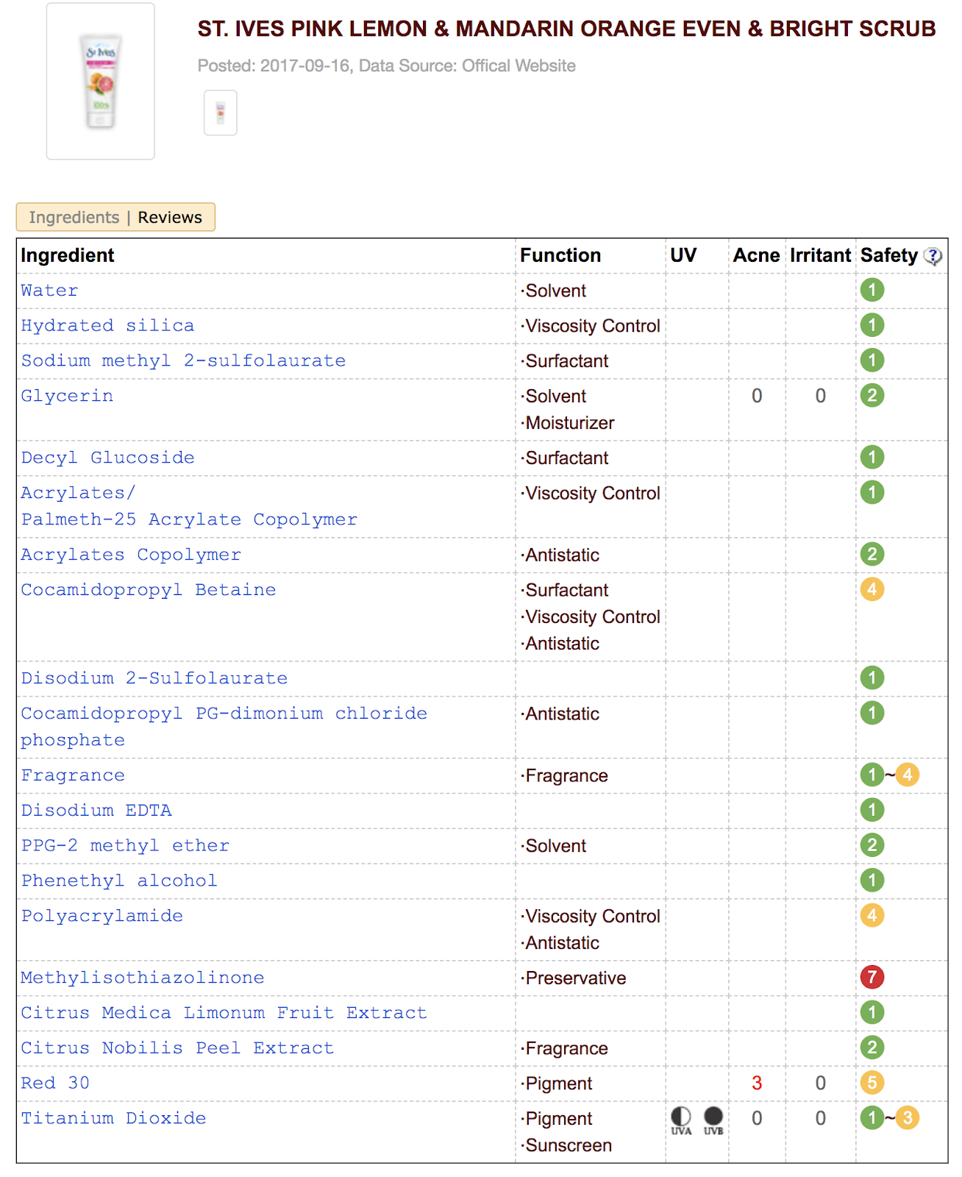This screenshot has width=962, height=1177.
Task: Click safety badge 2 for PPG-2 methyl ether
Action: (872, 845)
